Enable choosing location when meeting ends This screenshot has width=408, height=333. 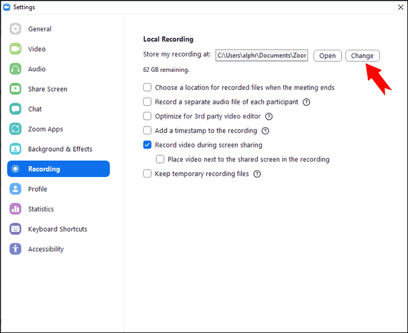(147, 87)
